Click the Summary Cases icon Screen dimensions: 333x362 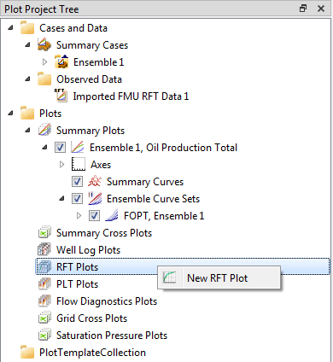(x=44, y=45)
